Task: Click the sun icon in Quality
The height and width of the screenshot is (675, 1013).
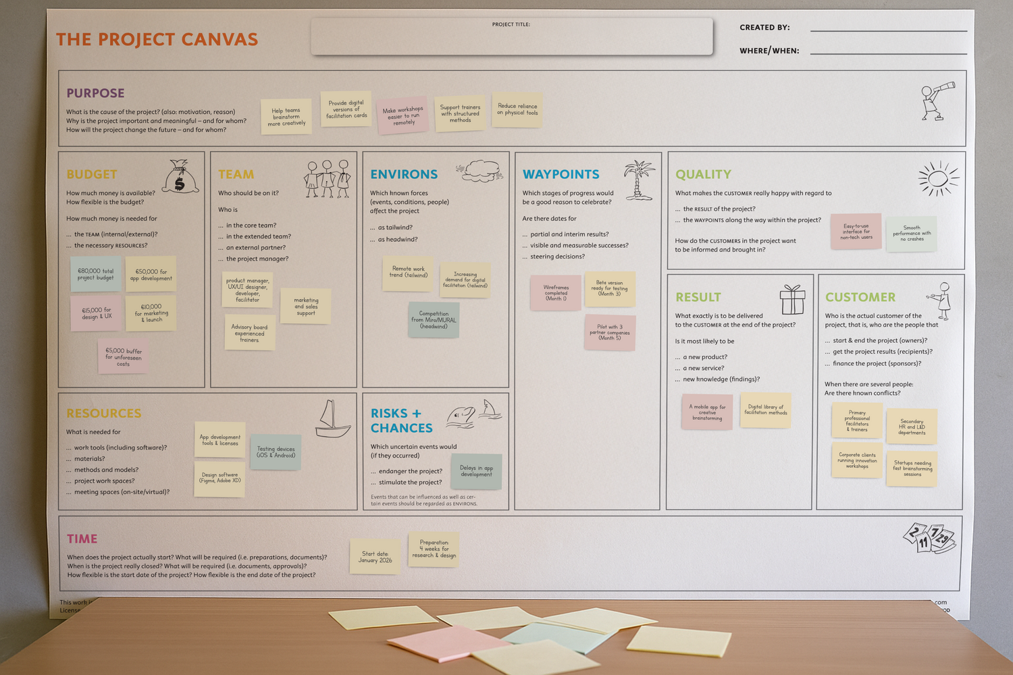Action: tap(938, 179)
